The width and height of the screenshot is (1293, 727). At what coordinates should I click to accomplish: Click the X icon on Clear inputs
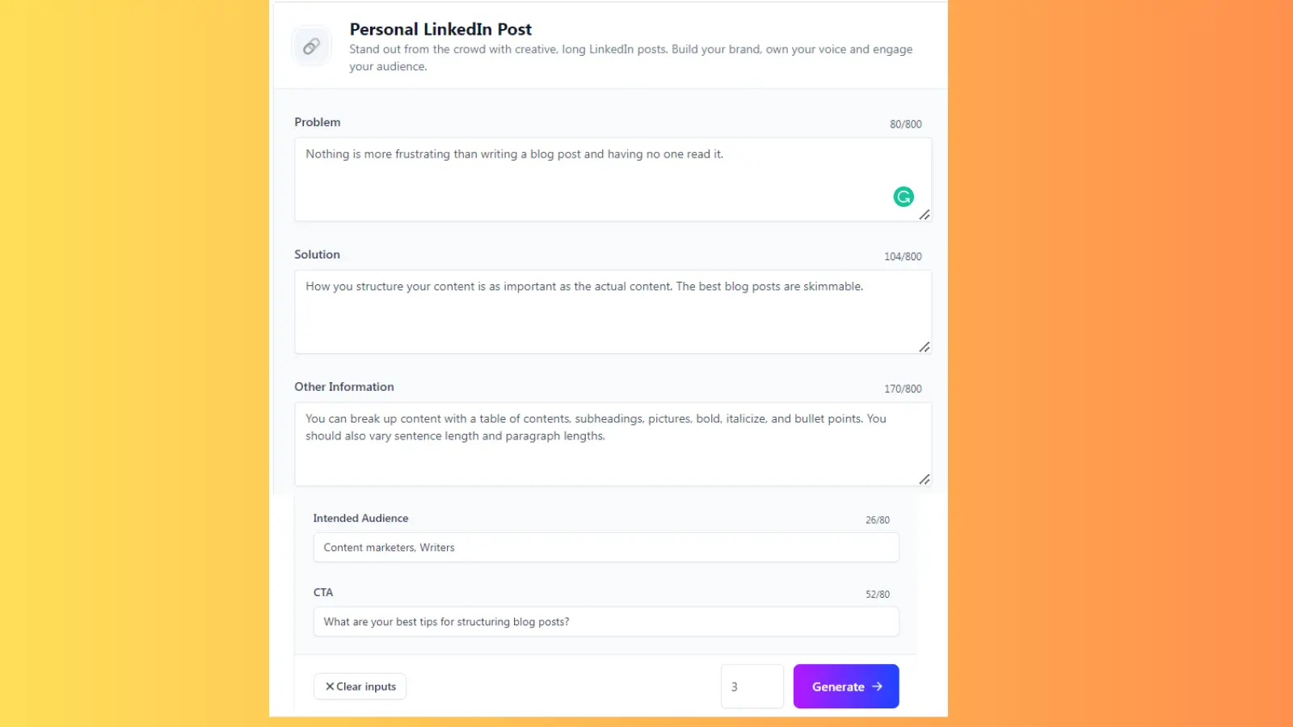coord(330,687)
